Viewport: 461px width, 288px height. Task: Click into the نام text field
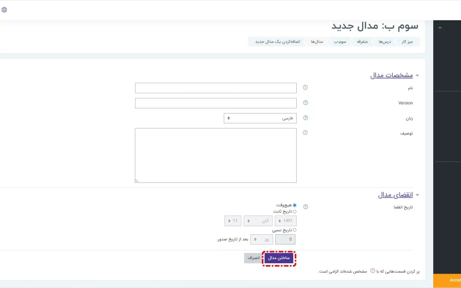pyautogui.click(x=216, y=88)
